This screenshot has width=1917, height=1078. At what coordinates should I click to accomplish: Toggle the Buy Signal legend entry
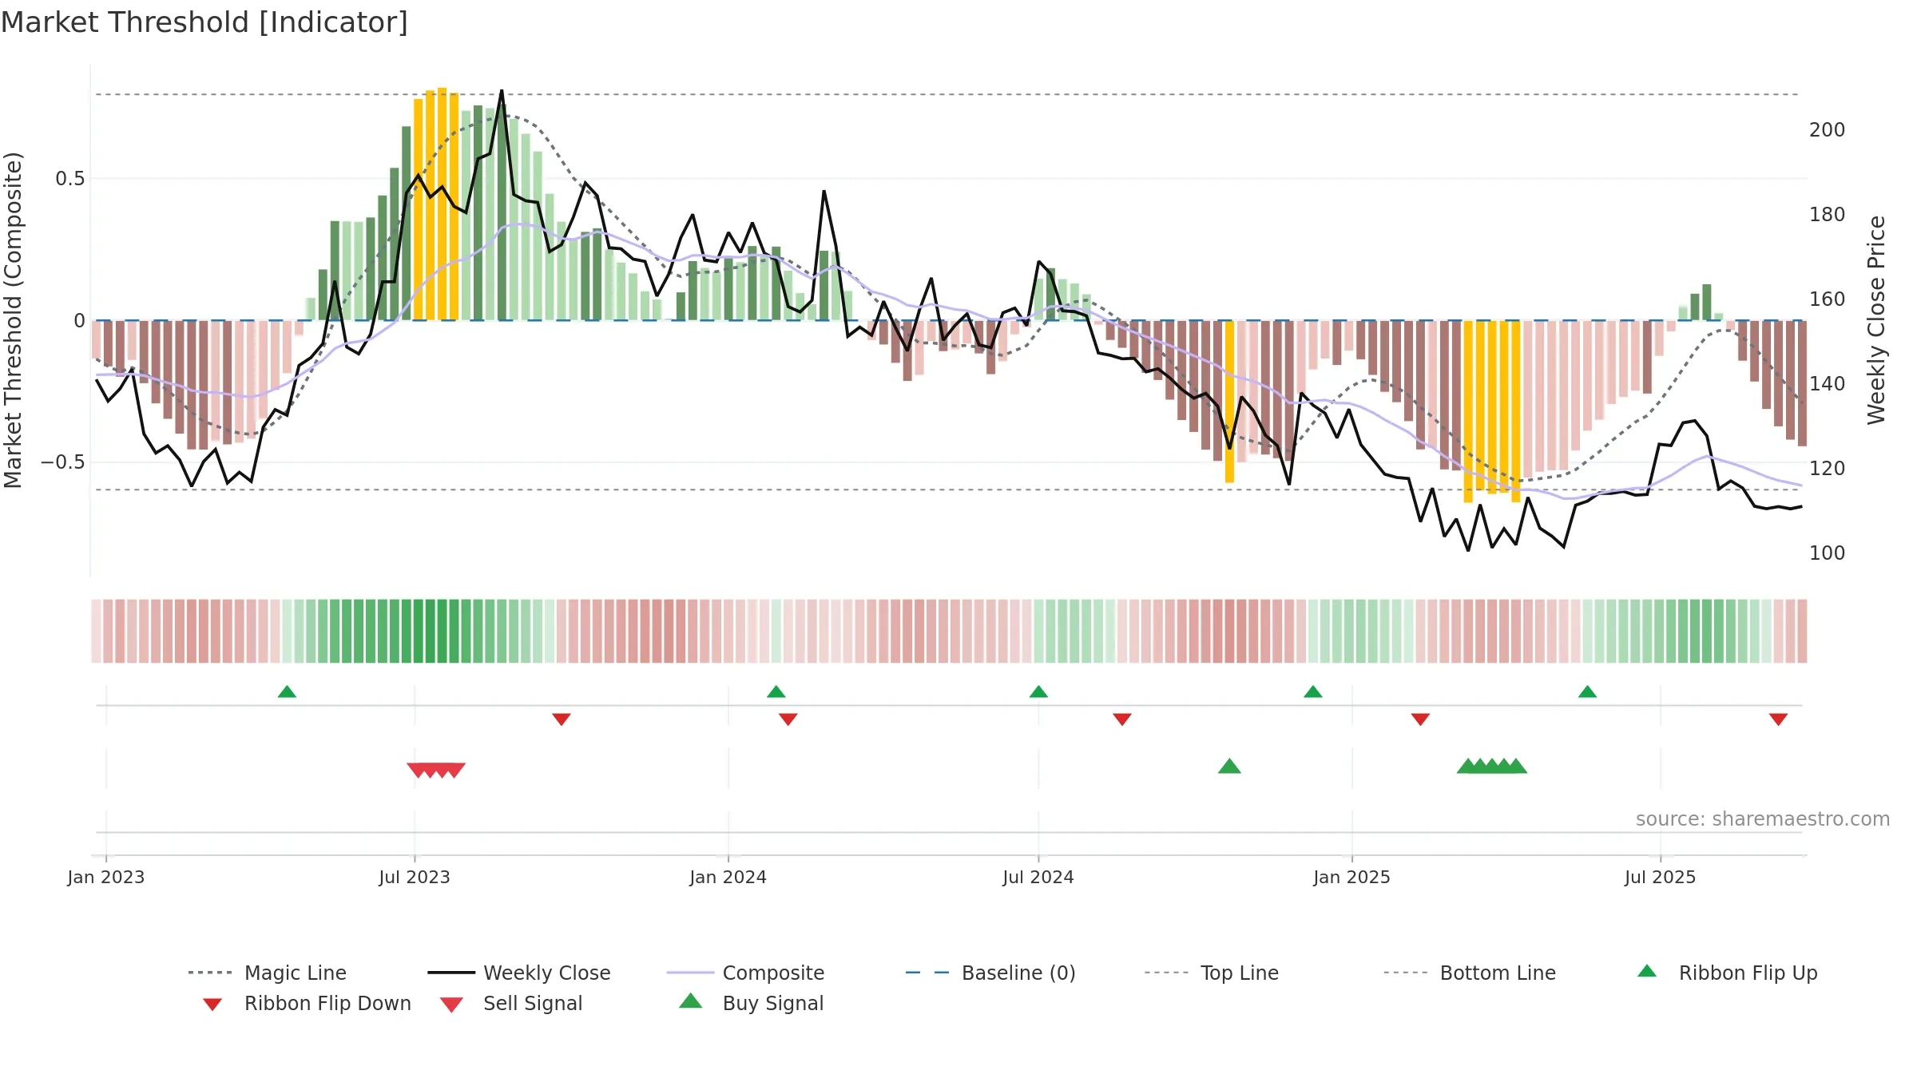click(x=751, y=1003)
